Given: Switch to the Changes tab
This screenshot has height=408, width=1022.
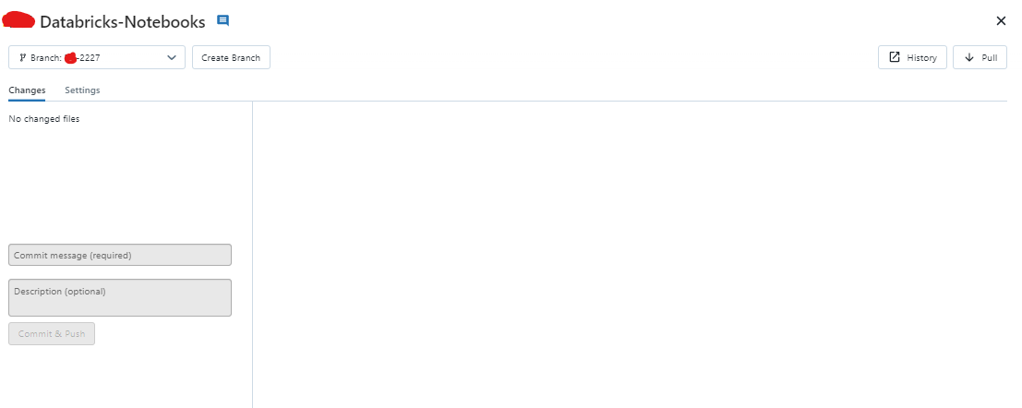Looking at the screenshot, I should (27, 90).
